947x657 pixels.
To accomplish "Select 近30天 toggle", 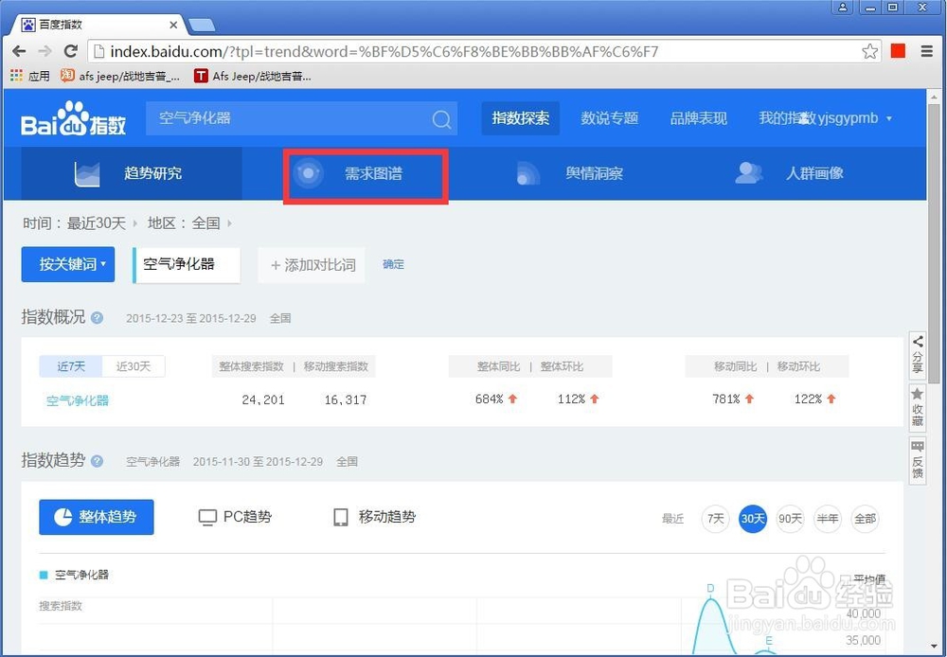I will coord(134,366).
